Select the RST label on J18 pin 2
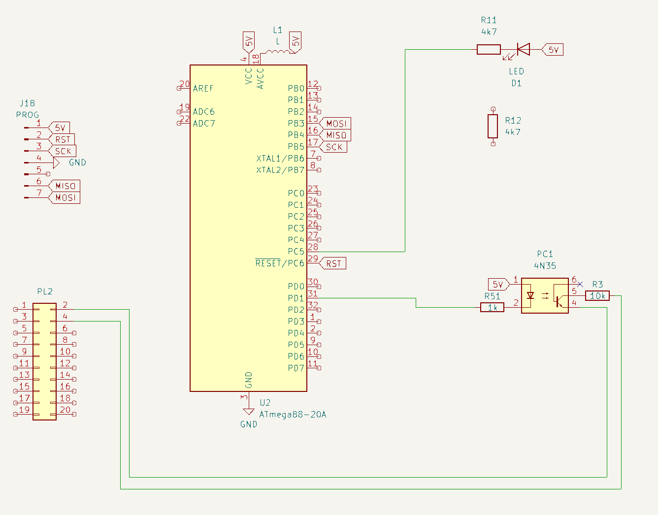 (x=62, y=139)
